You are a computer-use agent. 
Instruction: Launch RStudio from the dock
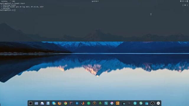(x=77, y=103)
